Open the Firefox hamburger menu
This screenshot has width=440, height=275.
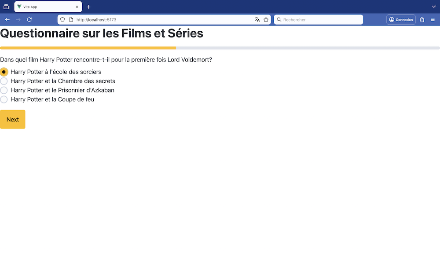[433, 20]
